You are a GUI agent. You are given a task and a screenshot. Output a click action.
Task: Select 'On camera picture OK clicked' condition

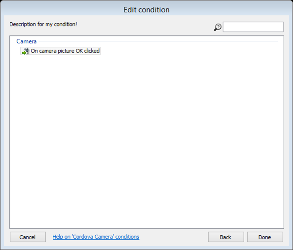(x=61, y=51)
